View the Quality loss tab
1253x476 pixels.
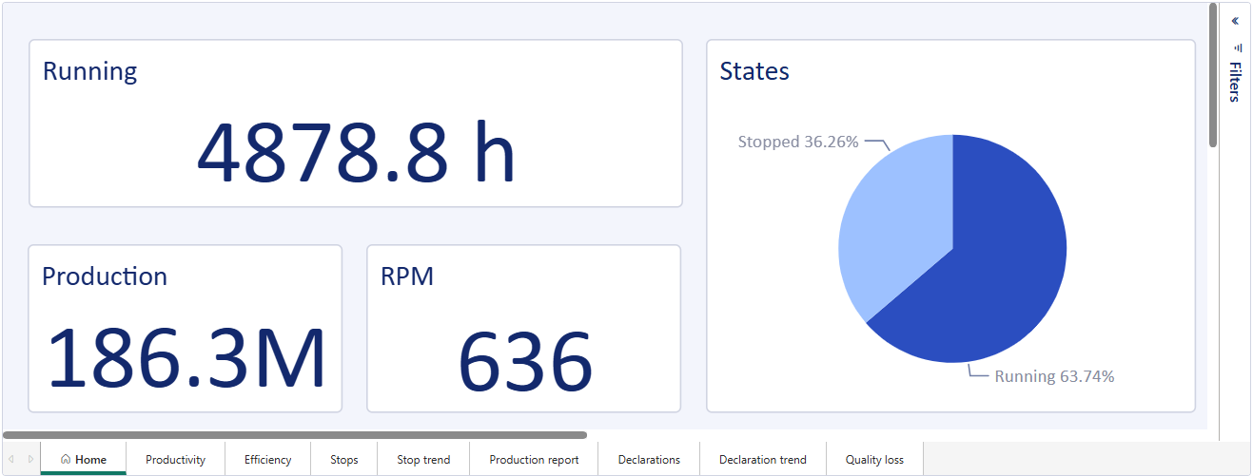tap(874, 459)
